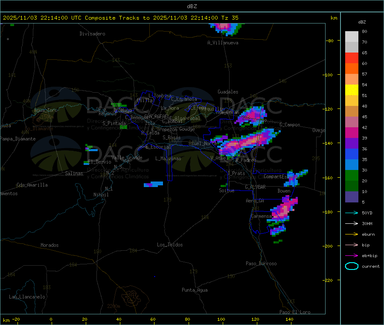Click the Punta_Agua map label
The height and width of the screenshot is (325, 384).
(195, 290)
